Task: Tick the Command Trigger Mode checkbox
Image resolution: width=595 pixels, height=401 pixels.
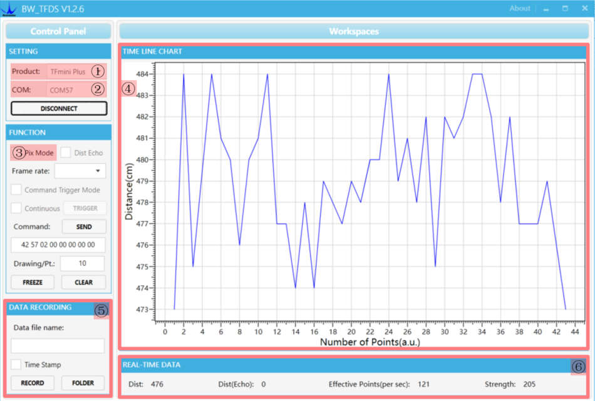Action: [x=16, y=190]
